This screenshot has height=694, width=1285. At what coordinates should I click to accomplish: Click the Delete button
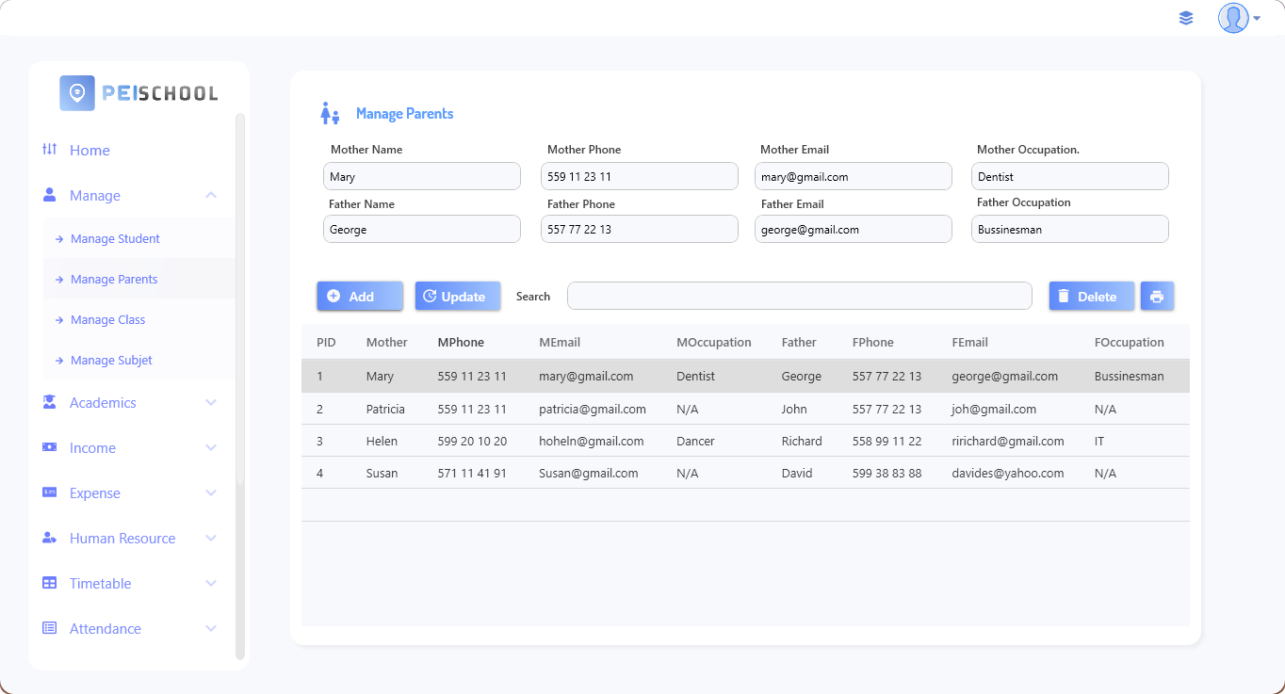point(1092,296)
